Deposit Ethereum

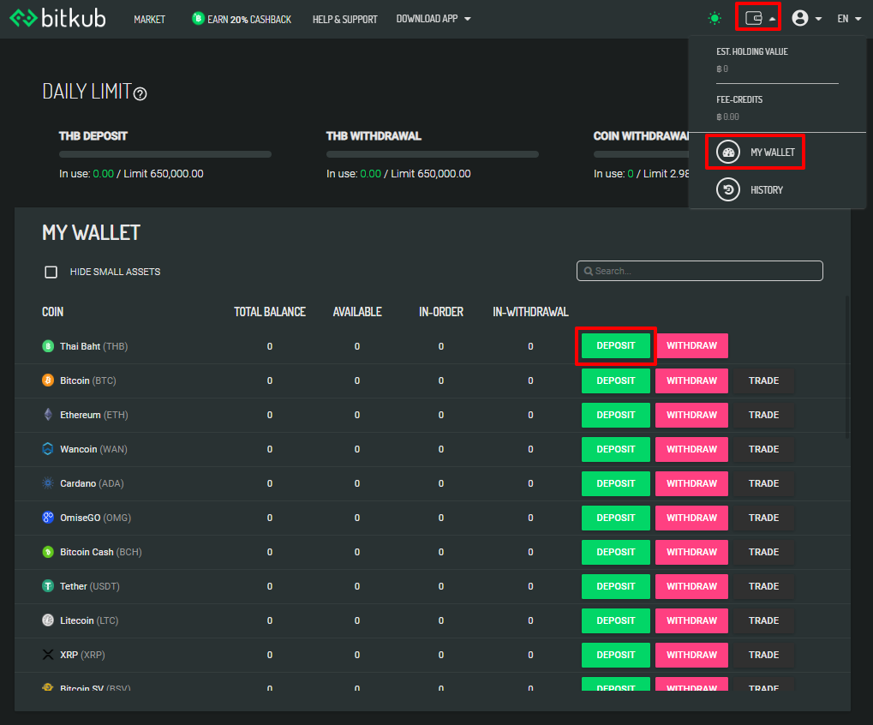click(x=615, y=416)
